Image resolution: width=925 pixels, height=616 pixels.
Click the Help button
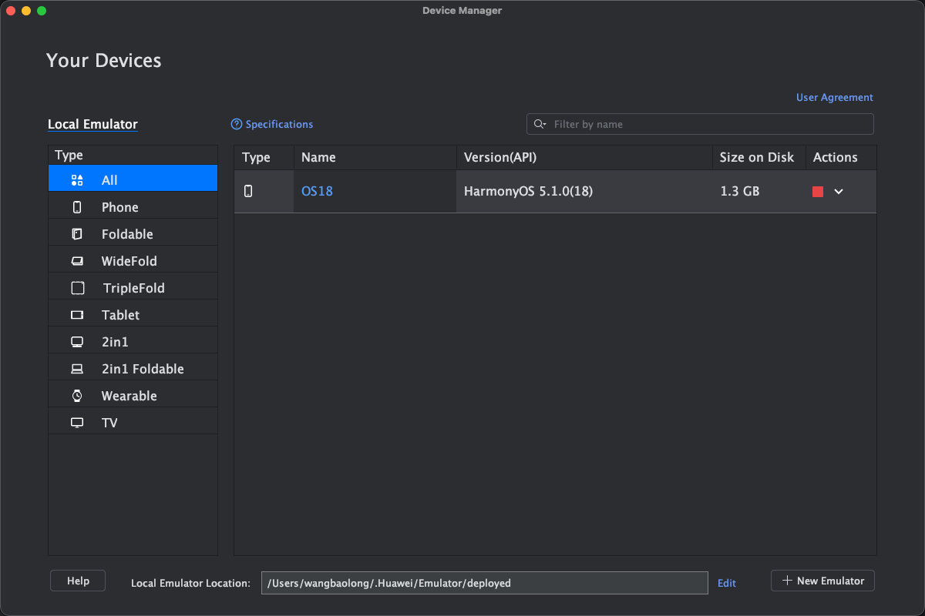[x=78, y=581]
